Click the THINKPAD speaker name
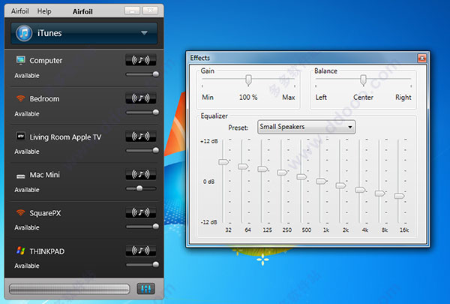 point(47,251)
